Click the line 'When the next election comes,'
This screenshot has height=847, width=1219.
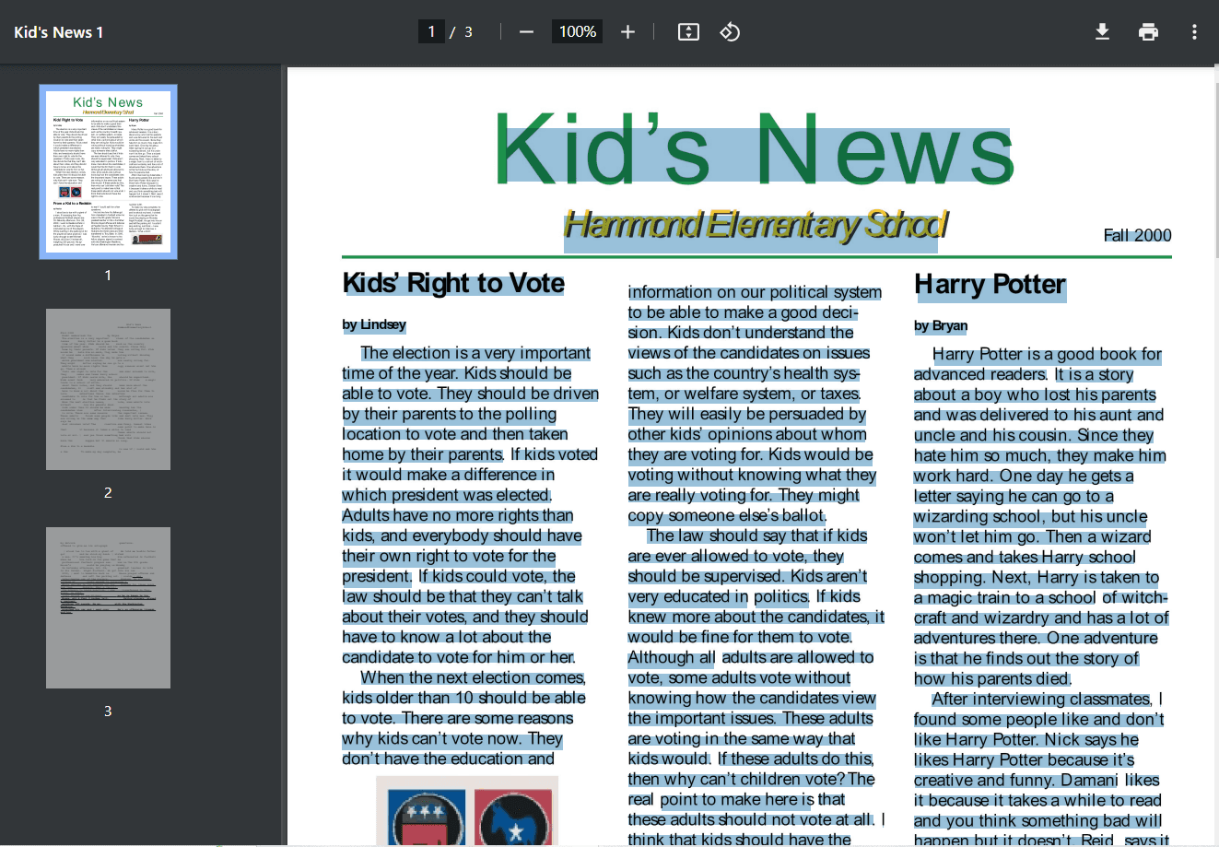pos(474,677)
